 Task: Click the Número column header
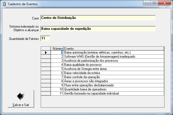click(x=57, y=48)
